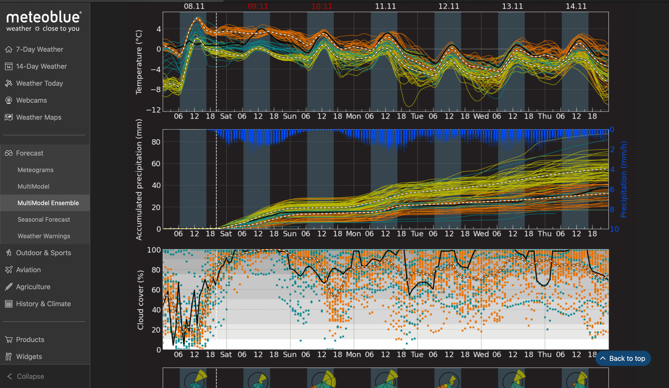Screen dimensions: 669x388
Task: Select the MultiModel submenu item
Action: 33,187
